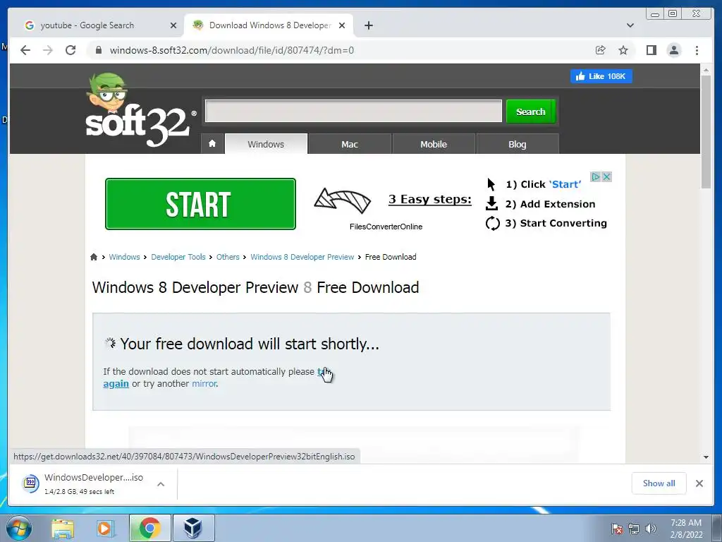Go back with the browser back arrow

(x=25, y=50)
